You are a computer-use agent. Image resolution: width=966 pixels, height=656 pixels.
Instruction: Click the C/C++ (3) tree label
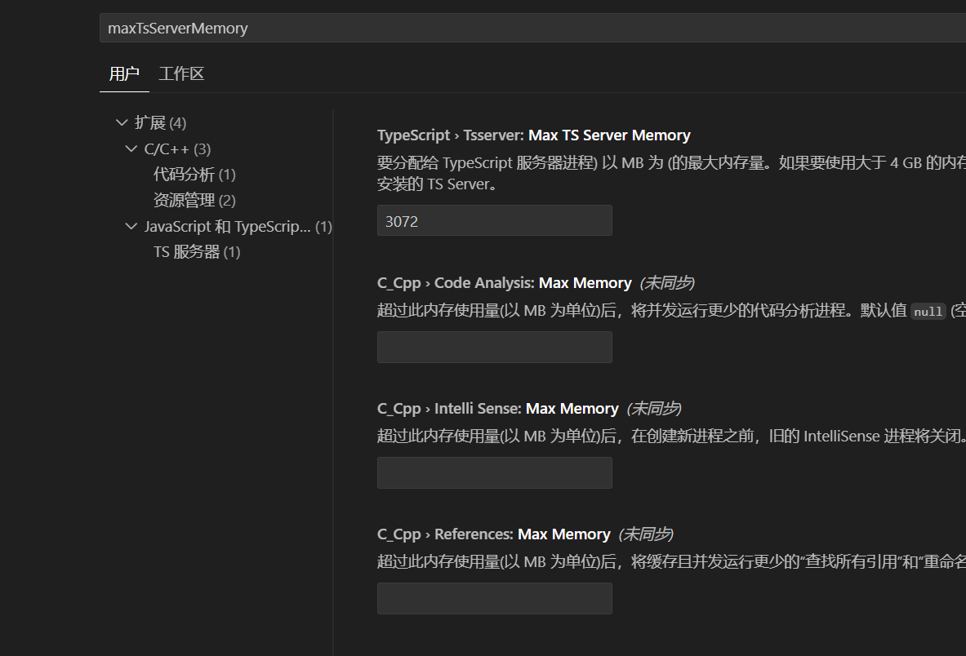[177, 148]
